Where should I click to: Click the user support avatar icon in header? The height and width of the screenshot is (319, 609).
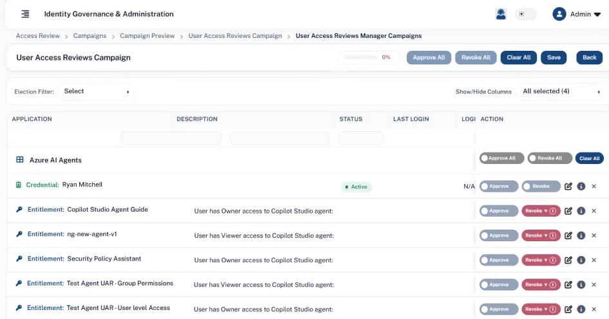[x=501, y=14]
